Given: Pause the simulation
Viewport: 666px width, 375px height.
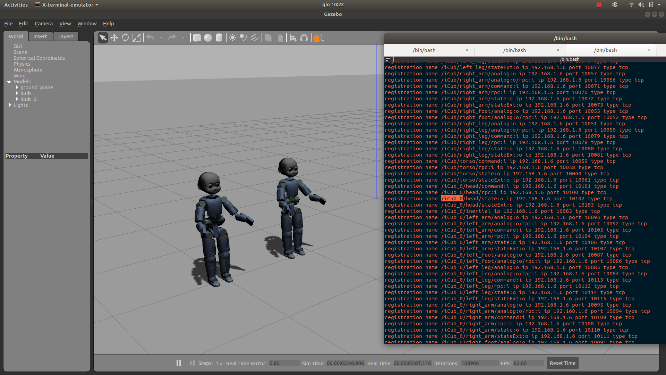Looking at the screenshot, I should pyautogui.click(x=179, y=363).
